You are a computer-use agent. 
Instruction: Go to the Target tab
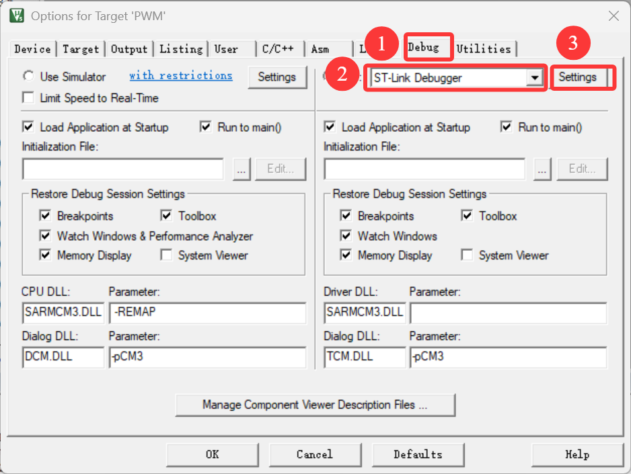click(81, 49)
